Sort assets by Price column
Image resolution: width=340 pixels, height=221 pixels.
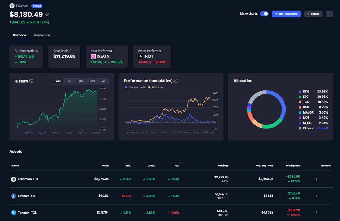coord(105,166)
